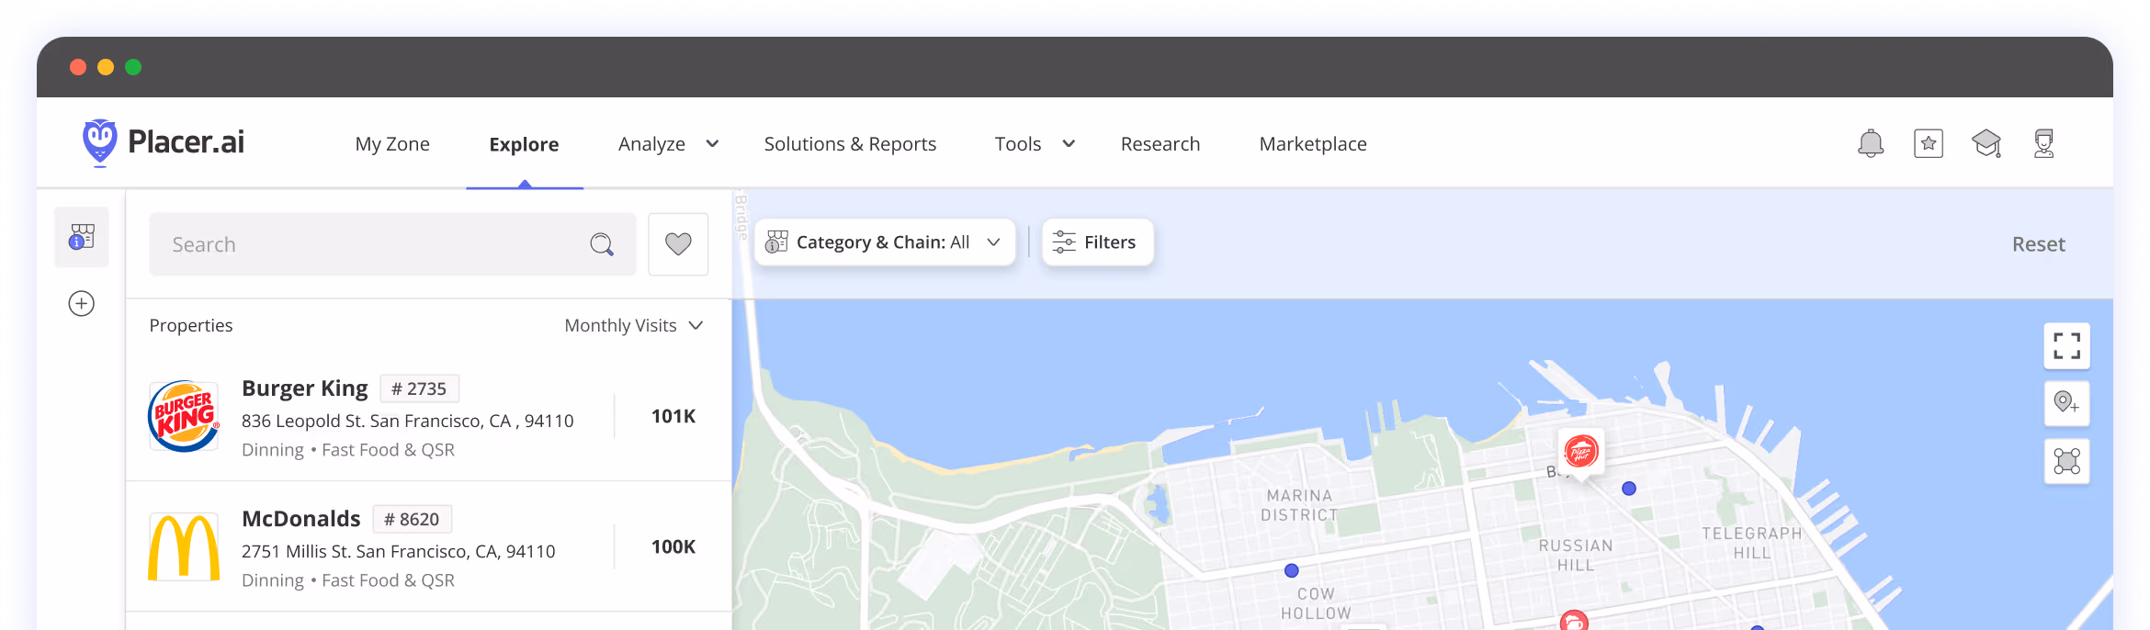Open the Monthly Visits sort dropdown
The width and height of the screenshot is (2150, 630).
[634, 325]
